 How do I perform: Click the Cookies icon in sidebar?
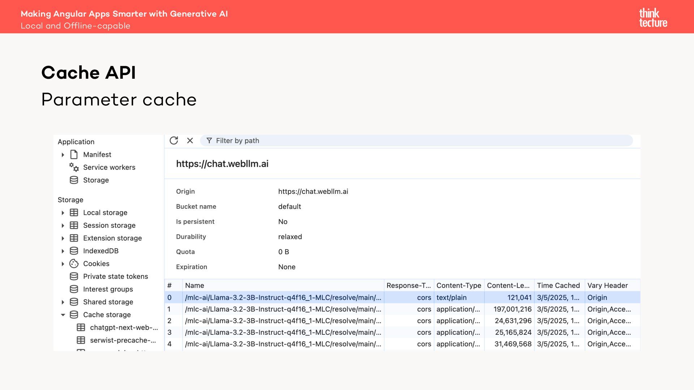point(74,264)
